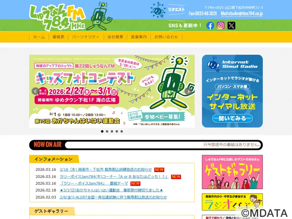The width and height of the screenshot is (292, 219).
Task: Click the インフォメーション section heading
Action: (53, 159)
